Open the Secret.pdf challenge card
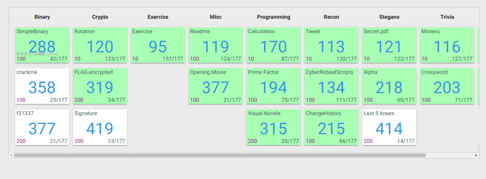 (389, 45)
